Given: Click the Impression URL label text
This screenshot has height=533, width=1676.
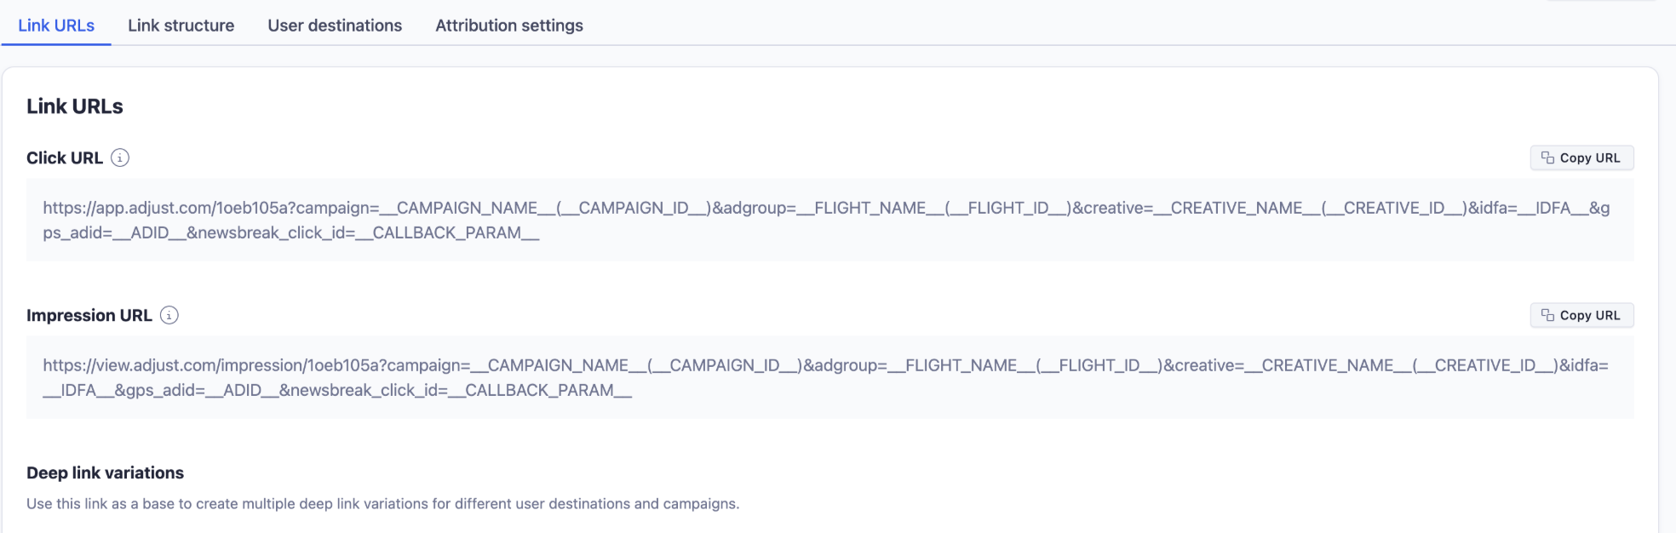Looking at the screenshot, I should [x=89, y=315].
